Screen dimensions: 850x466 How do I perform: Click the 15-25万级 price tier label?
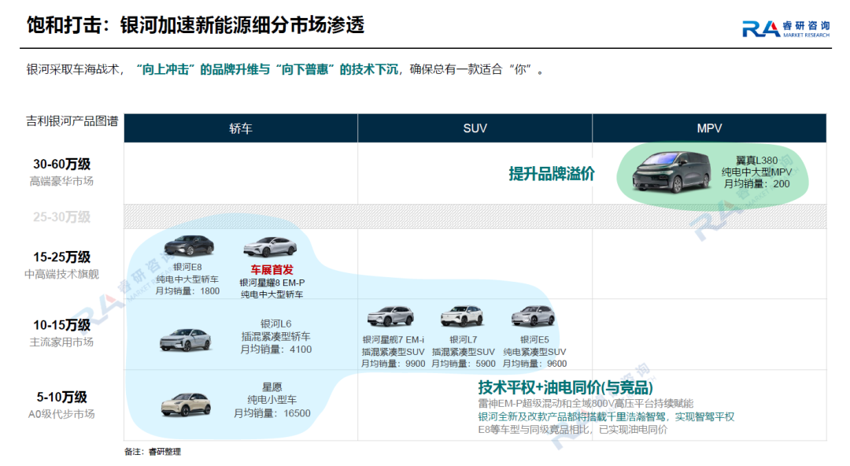click(62, 257)
